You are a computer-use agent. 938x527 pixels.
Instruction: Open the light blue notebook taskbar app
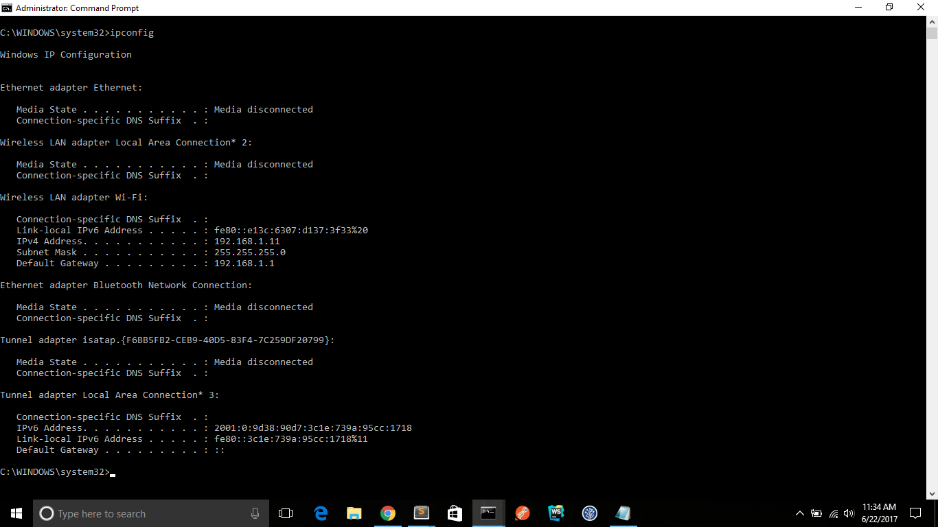pyautogui.click(x=623, y=513)
